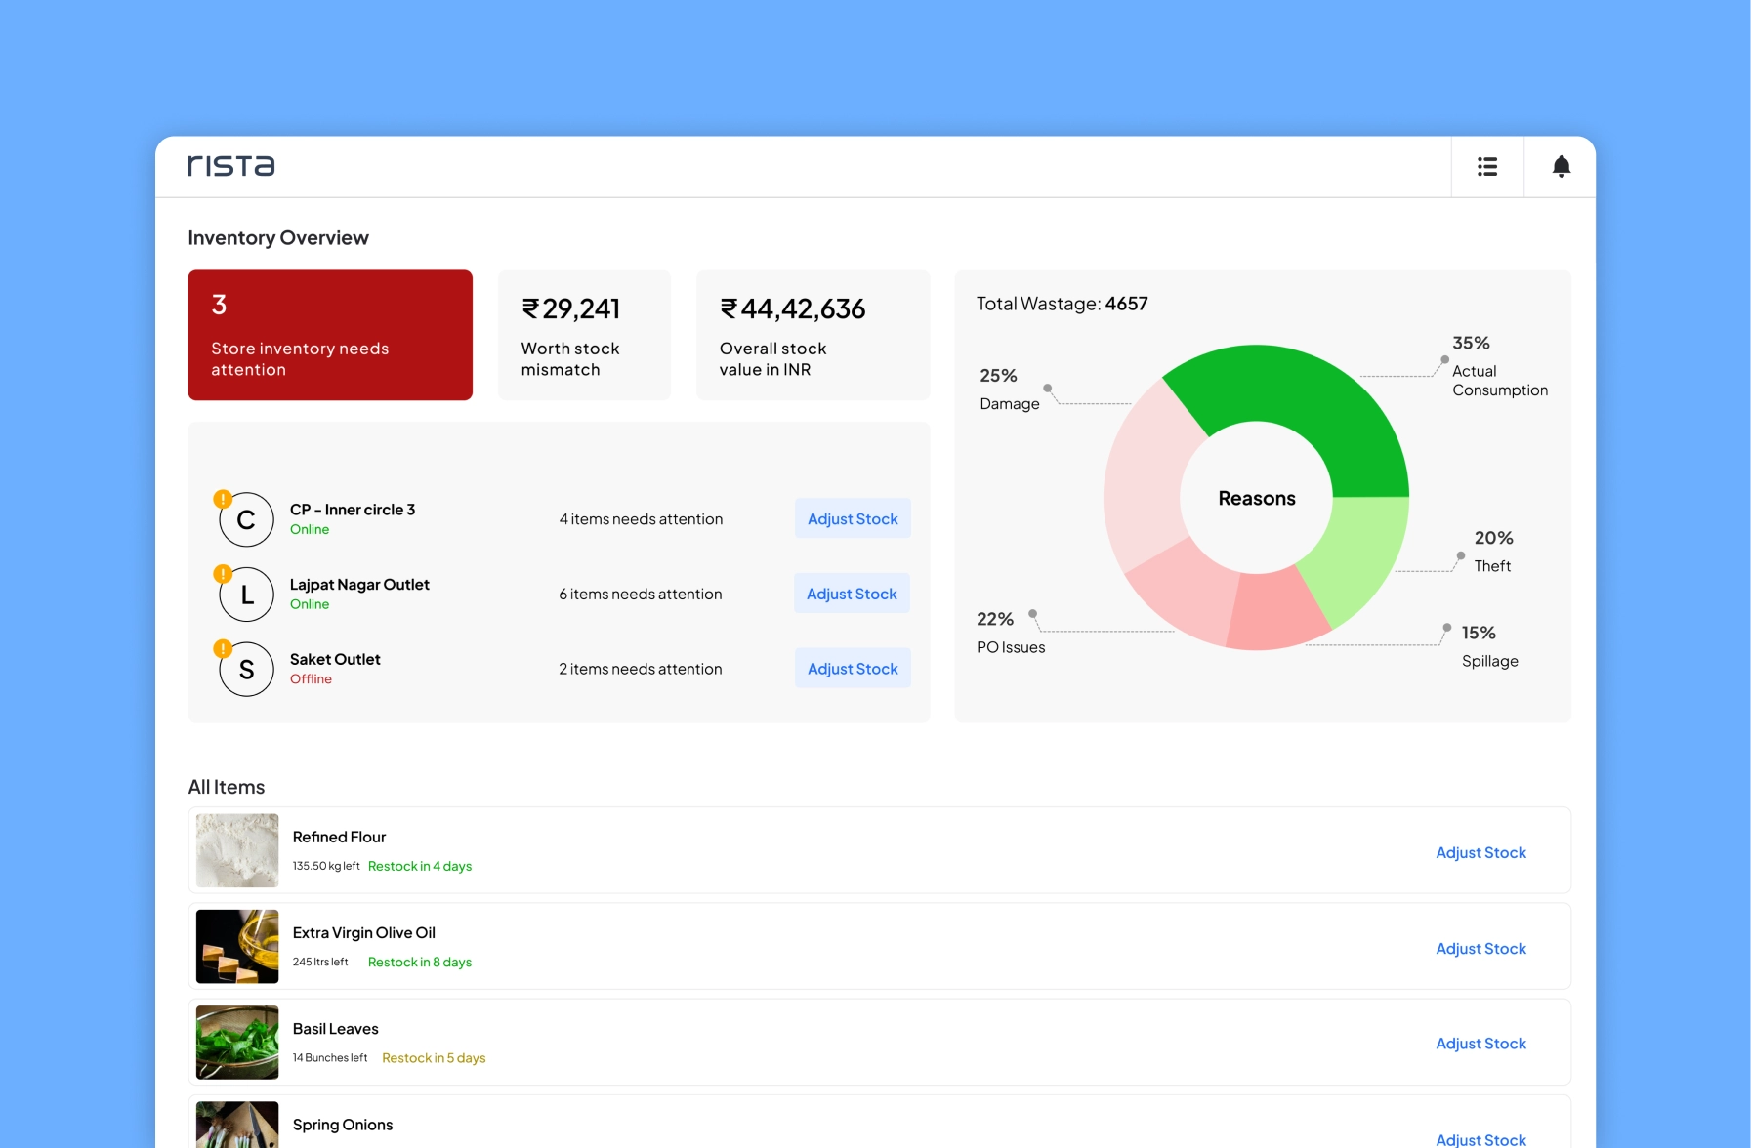
Task: Open the notifications bell
Action: coord(1561,167)
